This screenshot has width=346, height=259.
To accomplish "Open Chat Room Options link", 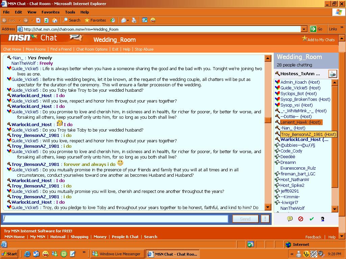I will tap(92, 49).
